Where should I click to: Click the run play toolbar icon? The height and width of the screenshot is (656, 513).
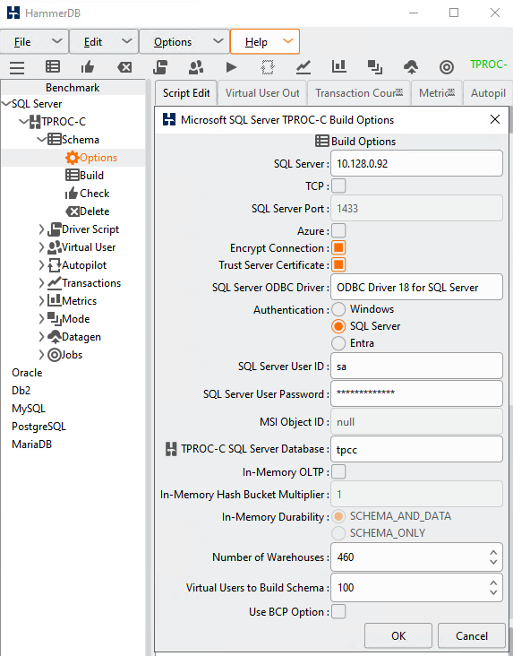point(231,67)
